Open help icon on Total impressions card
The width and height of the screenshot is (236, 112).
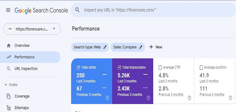(x=148, y=98)
